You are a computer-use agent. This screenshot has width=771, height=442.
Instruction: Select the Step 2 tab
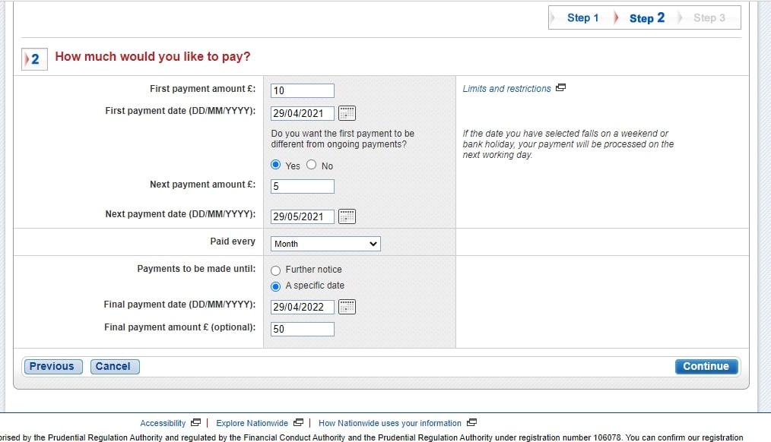tap(646, 17)
